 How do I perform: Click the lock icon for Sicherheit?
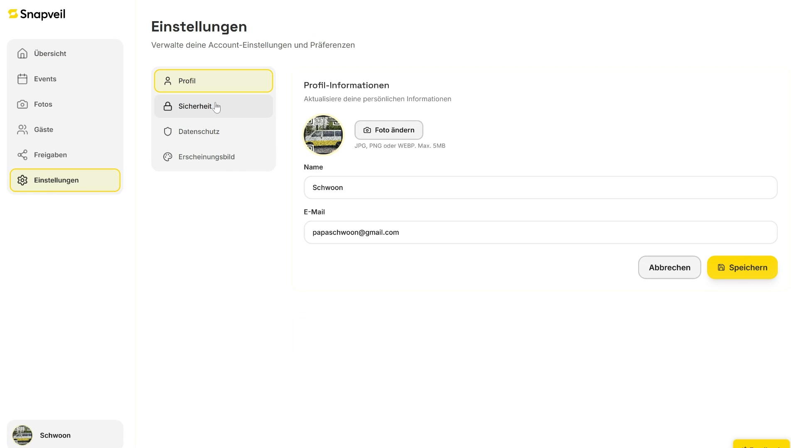[x=168, y=106]
